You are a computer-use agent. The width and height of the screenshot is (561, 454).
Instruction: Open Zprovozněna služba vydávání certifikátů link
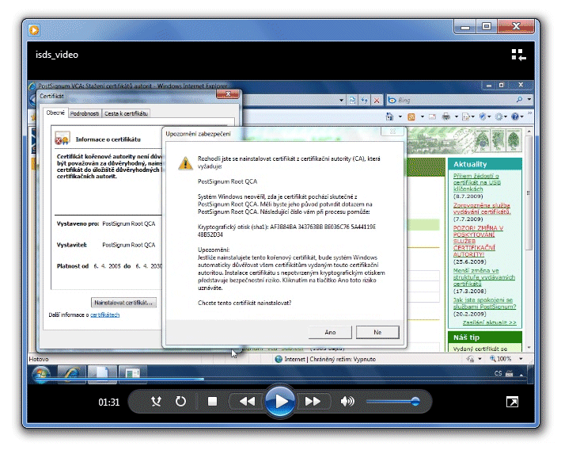point(482,208)
